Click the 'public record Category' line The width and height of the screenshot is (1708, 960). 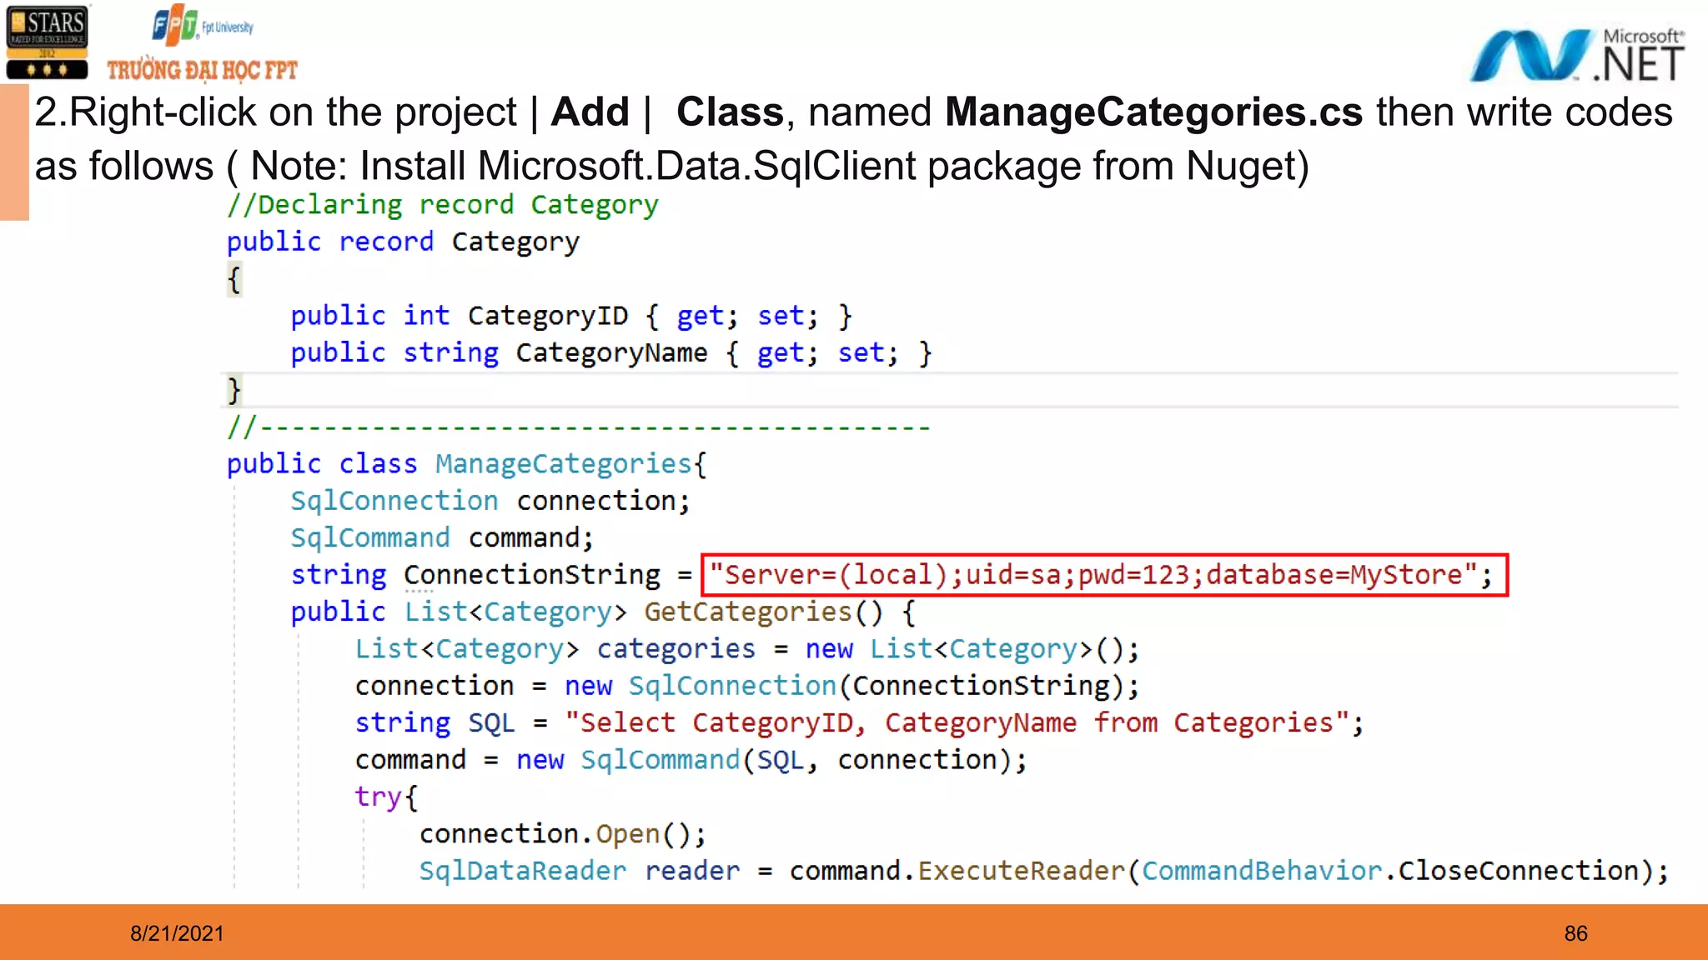click(x=403, y=242)
